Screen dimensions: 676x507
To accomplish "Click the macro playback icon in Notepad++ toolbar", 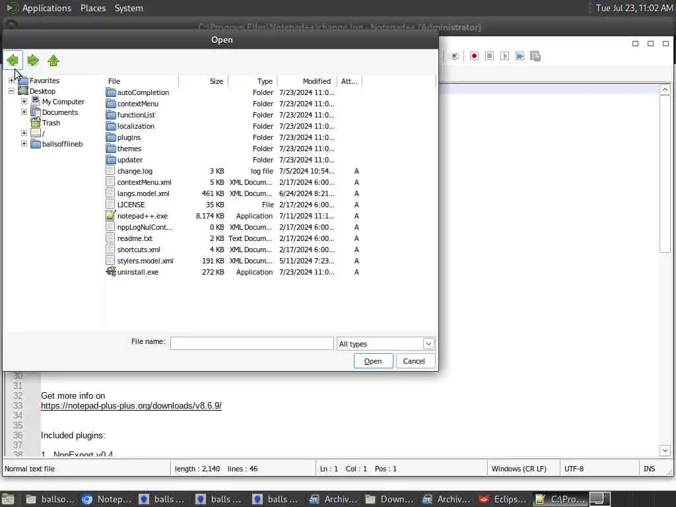I will pyautogui.click(x=504, y=56).
